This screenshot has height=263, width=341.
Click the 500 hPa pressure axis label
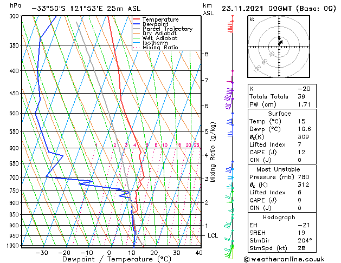coord(15,114)
